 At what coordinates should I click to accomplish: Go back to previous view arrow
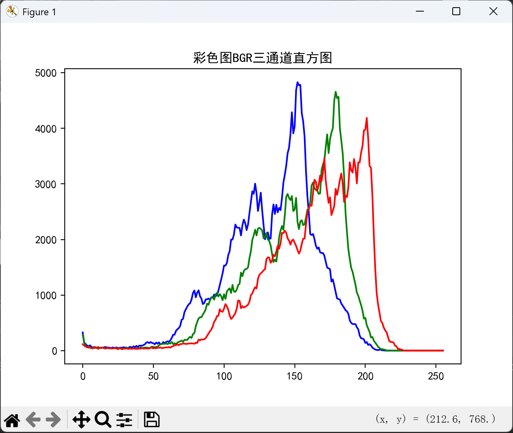(33, 419)
